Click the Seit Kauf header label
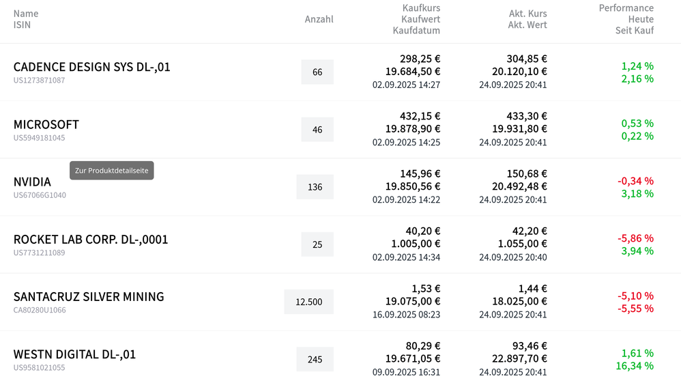 pyautogui.click(x=635, y=31)
